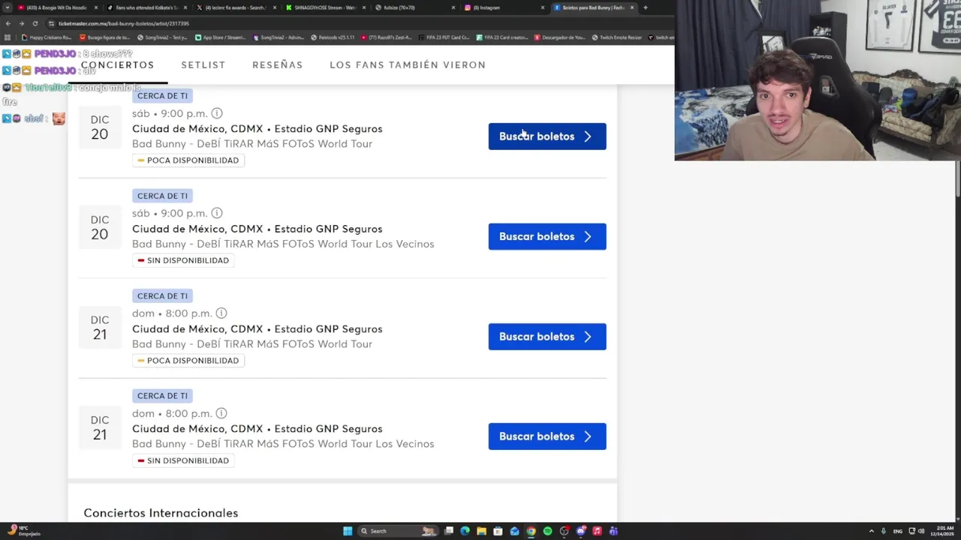
Task: Open Paletools v25.1.11 bookmark
Action: pyautogui.click(x=332, y=37)
